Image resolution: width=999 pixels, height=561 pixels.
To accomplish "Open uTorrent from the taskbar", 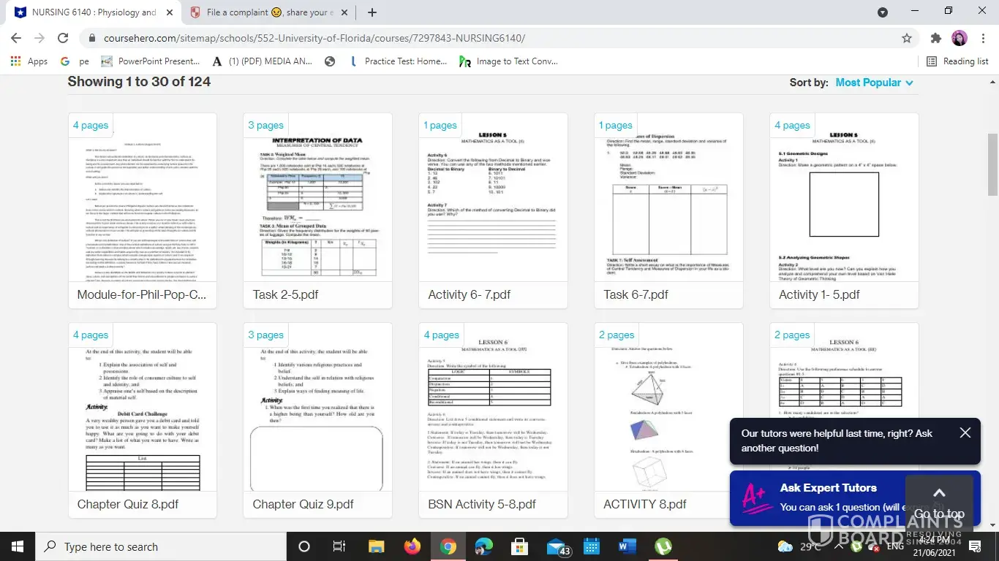I will click(663, 546).
